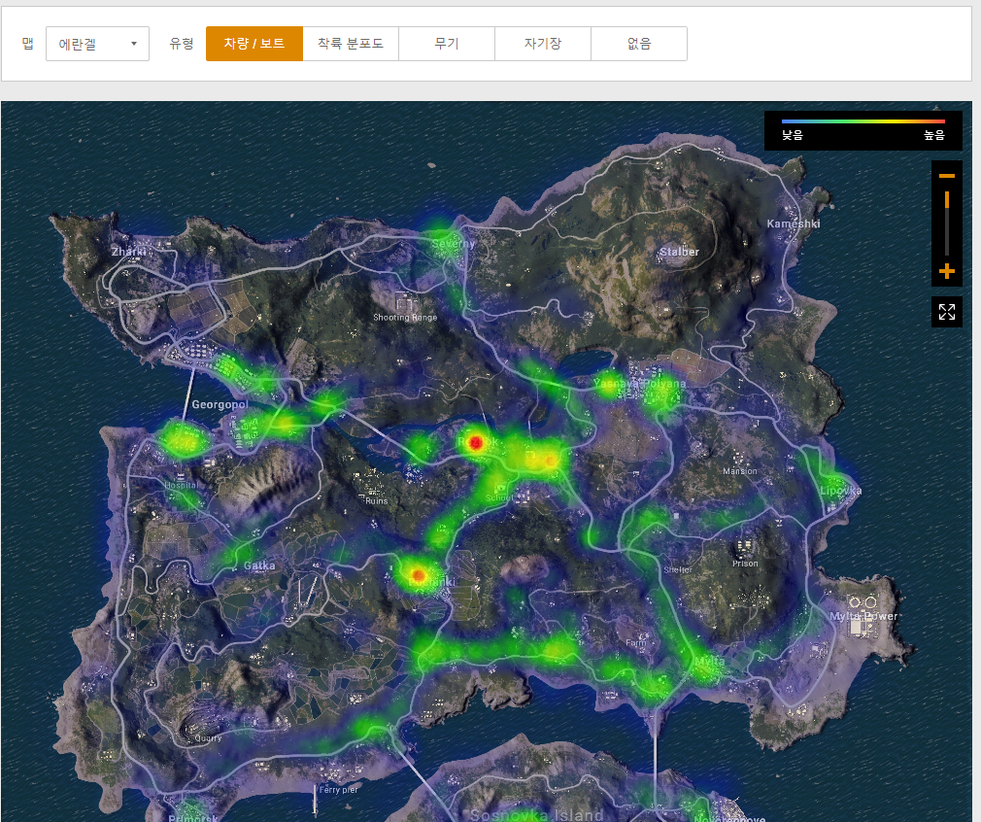
Task: Click the Georgopol label on map
Action: [x=220, y=404]
